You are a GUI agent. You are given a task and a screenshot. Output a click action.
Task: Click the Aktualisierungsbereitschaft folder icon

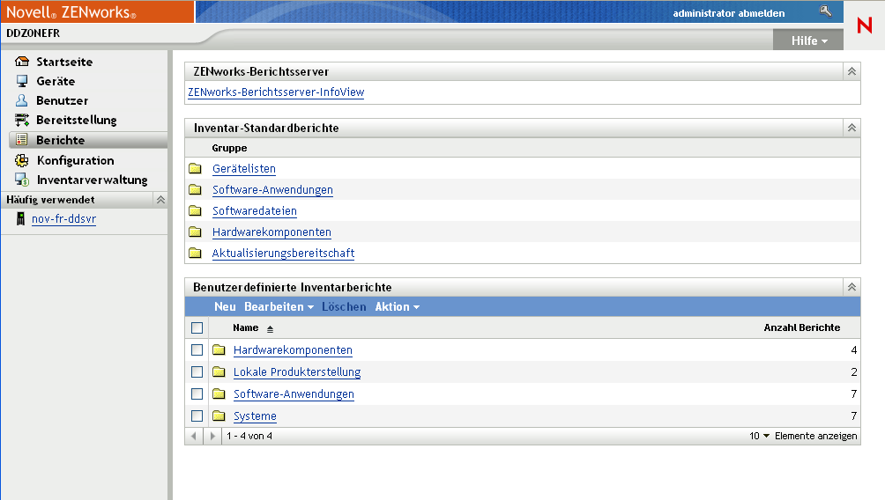(196, 254)
